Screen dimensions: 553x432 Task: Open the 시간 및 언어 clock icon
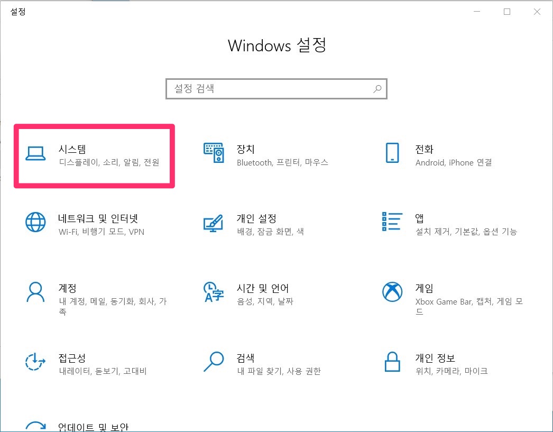214,292
